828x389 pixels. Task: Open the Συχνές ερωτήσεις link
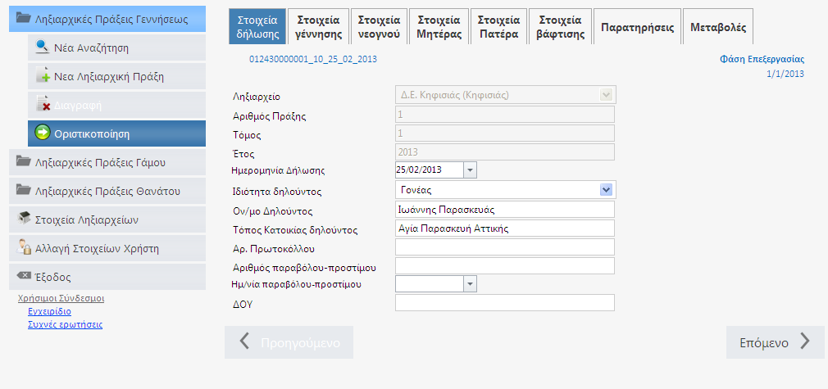click(x=65, y=324)
